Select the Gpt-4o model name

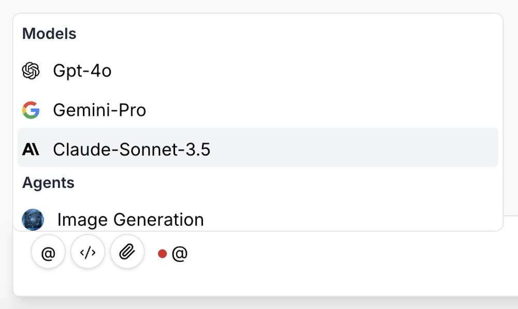click(82, 71)
